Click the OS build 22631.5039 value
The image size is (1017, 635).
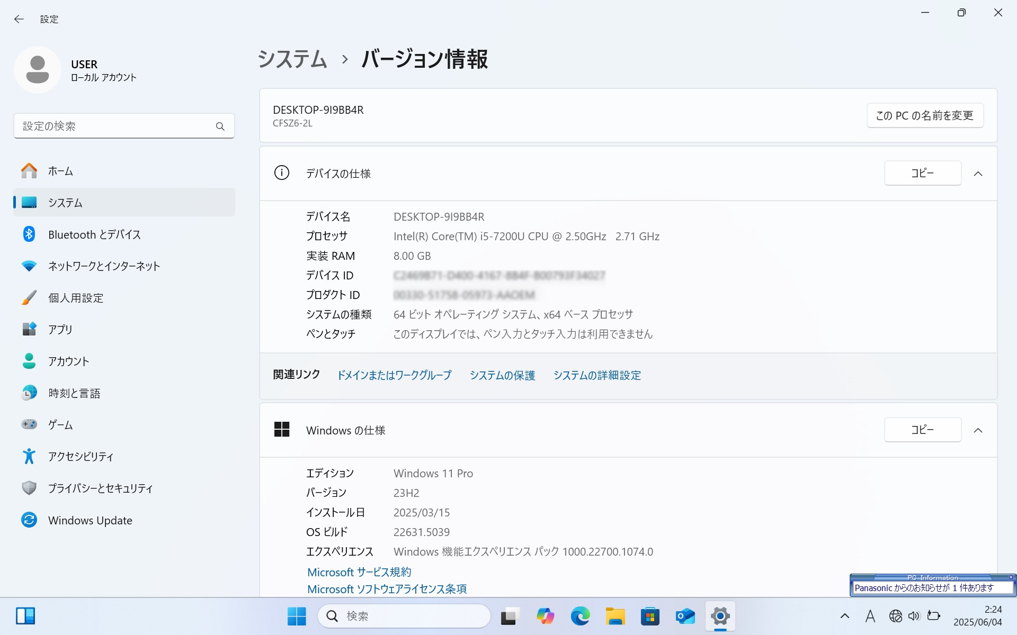click(422, 532)
